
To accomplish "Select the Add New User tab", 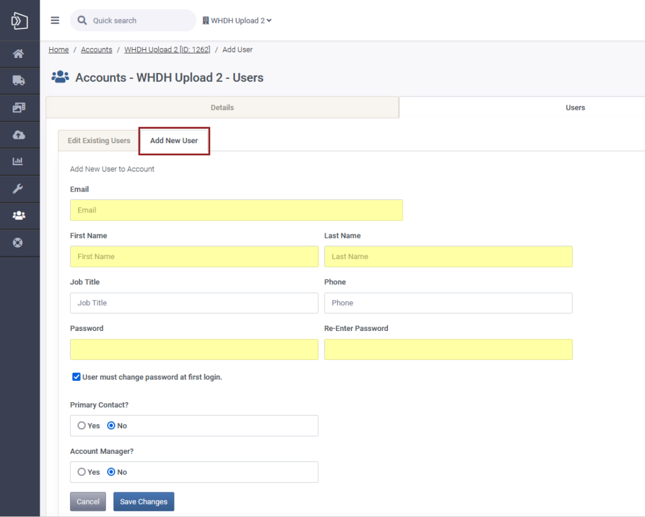I will pyautogui.click(x=174, y=141).
